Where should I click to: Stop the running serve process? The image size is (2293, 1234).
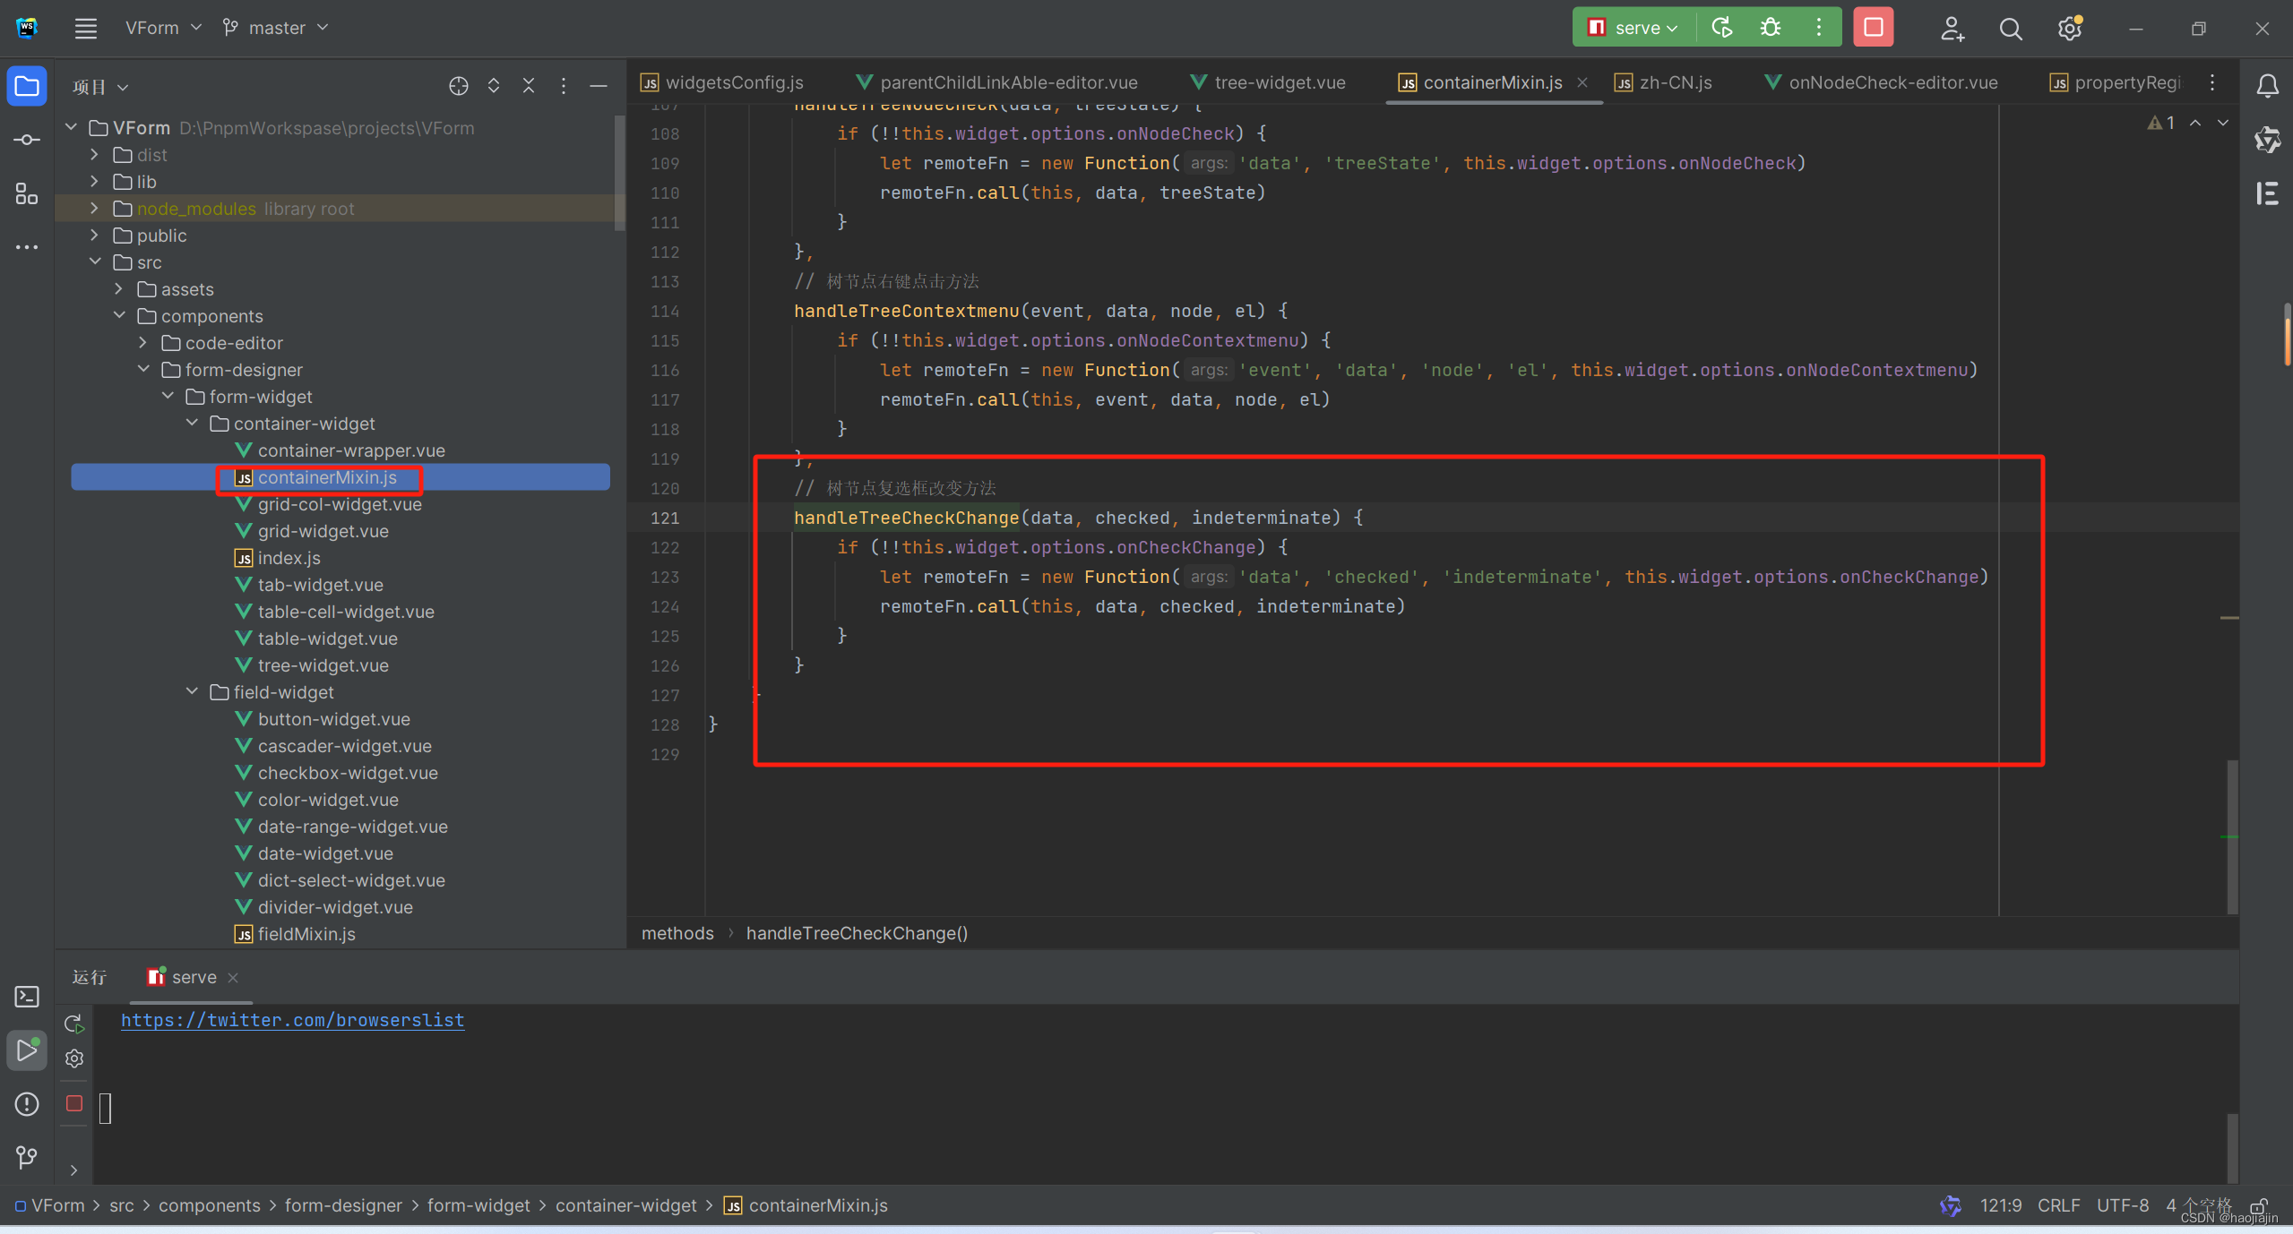pos(1873,28)
